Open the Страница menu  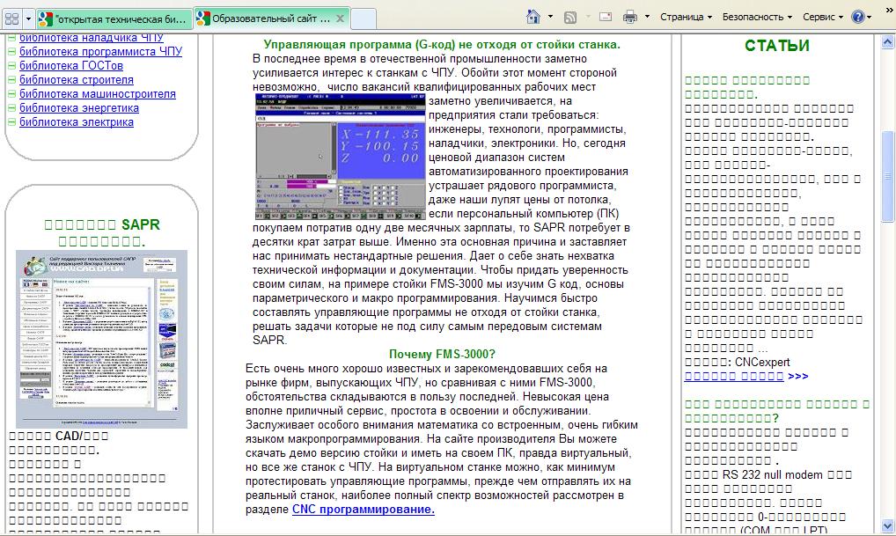[686, 17]
